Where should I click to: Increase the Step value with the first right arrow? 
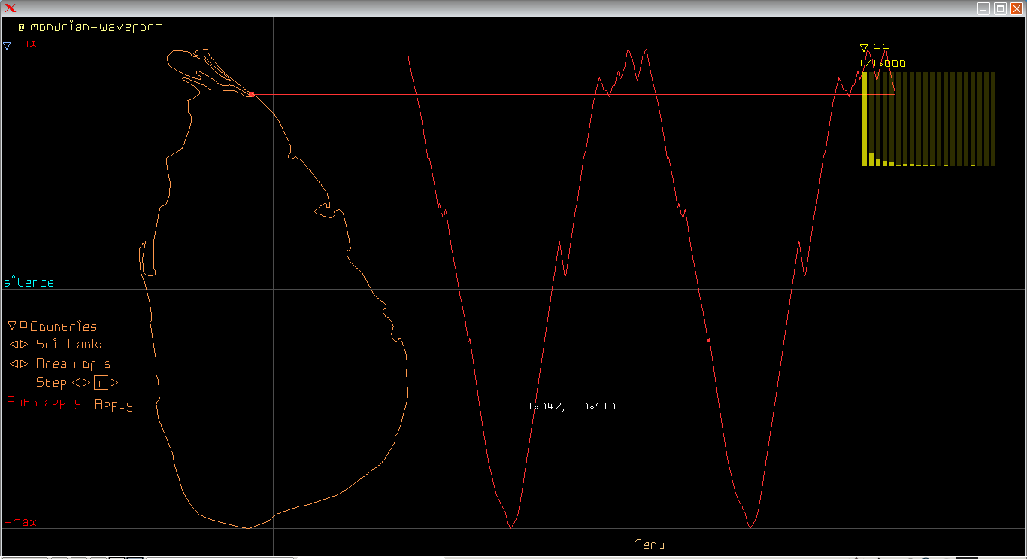click(87, 382)
